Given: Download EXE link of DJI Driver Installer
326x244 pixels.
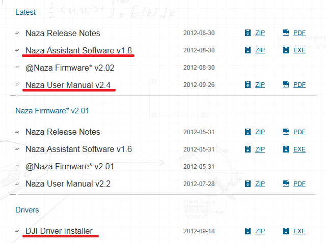Looking at the screenshot, I should point(300,231).
